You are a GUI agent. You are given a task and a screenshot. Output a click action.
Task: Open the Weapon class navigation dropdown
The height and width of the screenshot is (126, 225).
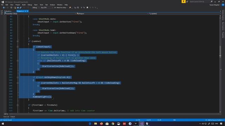click(x=112, y=14)
